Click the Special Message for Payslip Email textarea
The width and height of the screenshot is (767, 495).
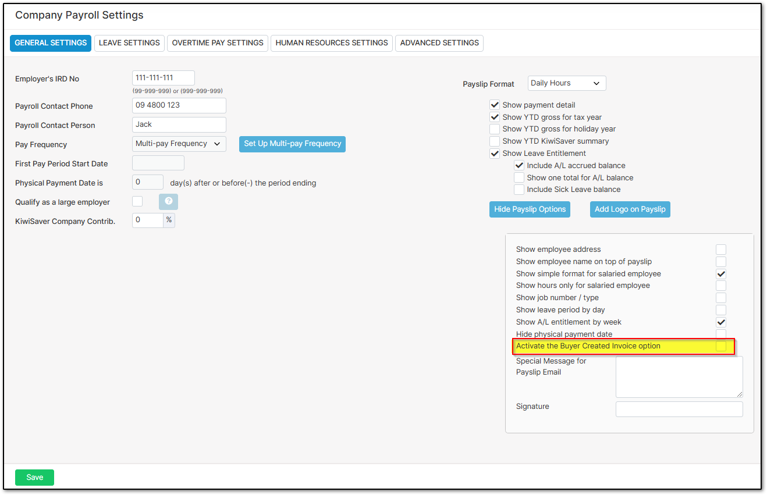pyautogui.click(x=679, y=377)
